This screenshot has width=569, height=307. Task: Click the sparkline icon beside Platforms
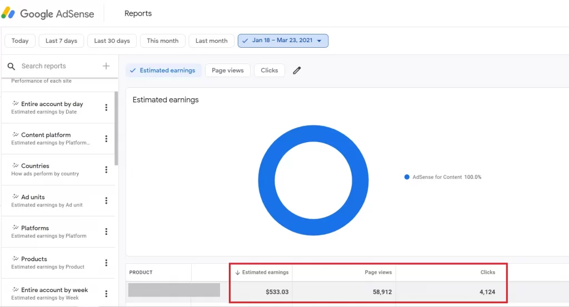coord(15,228)
